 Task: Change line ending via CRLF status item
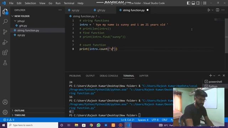165,120
